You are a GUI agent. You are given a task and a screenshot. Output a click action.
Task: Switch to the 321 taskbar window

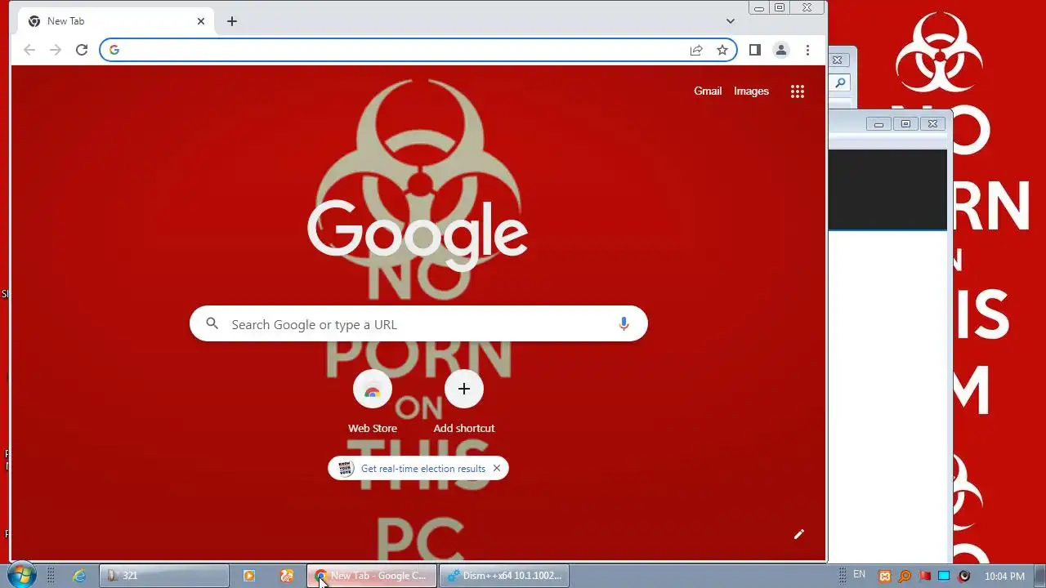pyautogui.click(x=164, y=576)
